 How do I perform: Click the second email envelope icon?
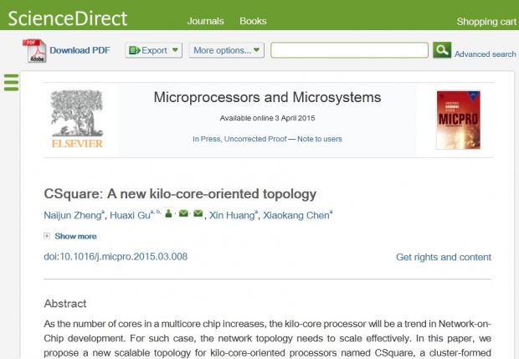[x=198, y=213]
